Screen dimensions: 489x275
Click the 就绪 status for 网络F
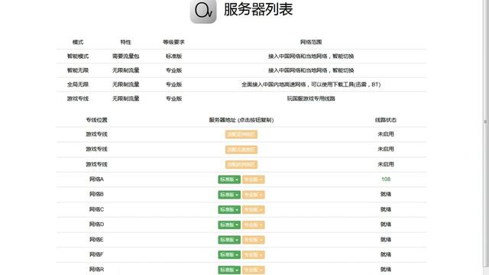click(386, 254)
